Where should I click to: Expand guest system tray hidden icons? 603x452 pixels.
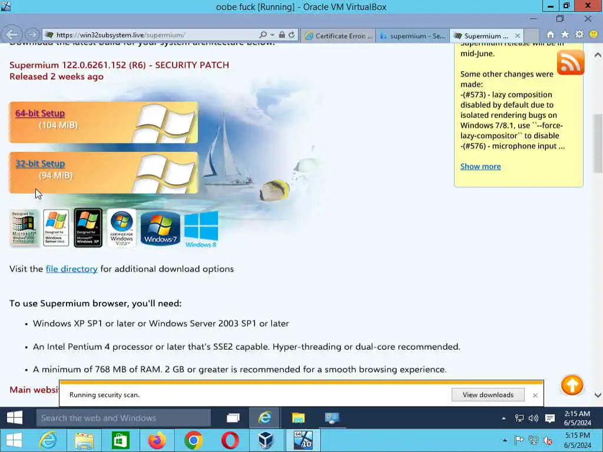click(504, 418)
